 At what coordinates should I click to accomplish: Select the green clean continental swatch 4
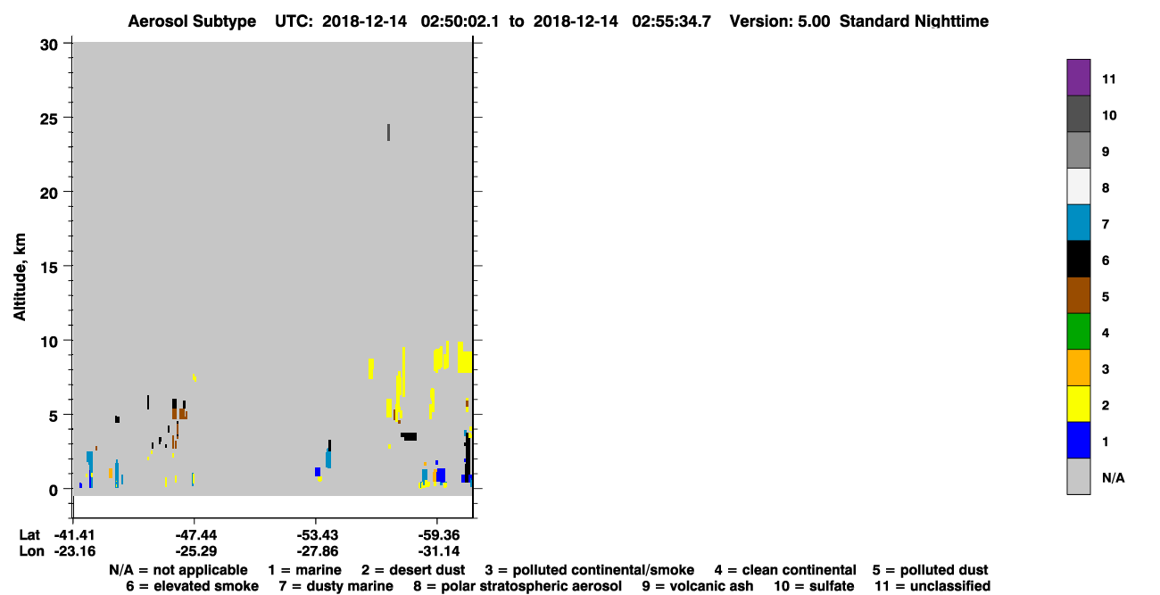coord(1079,332)
